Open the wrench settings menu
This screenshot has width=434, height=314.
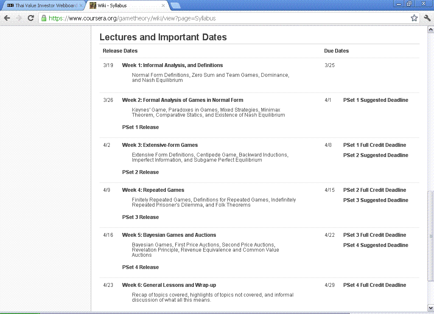click(427, 18)
